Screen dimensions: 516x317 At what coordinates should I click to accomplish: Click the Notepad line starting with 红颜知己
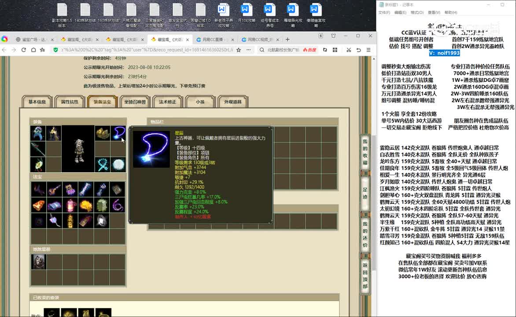coord(445,243)
